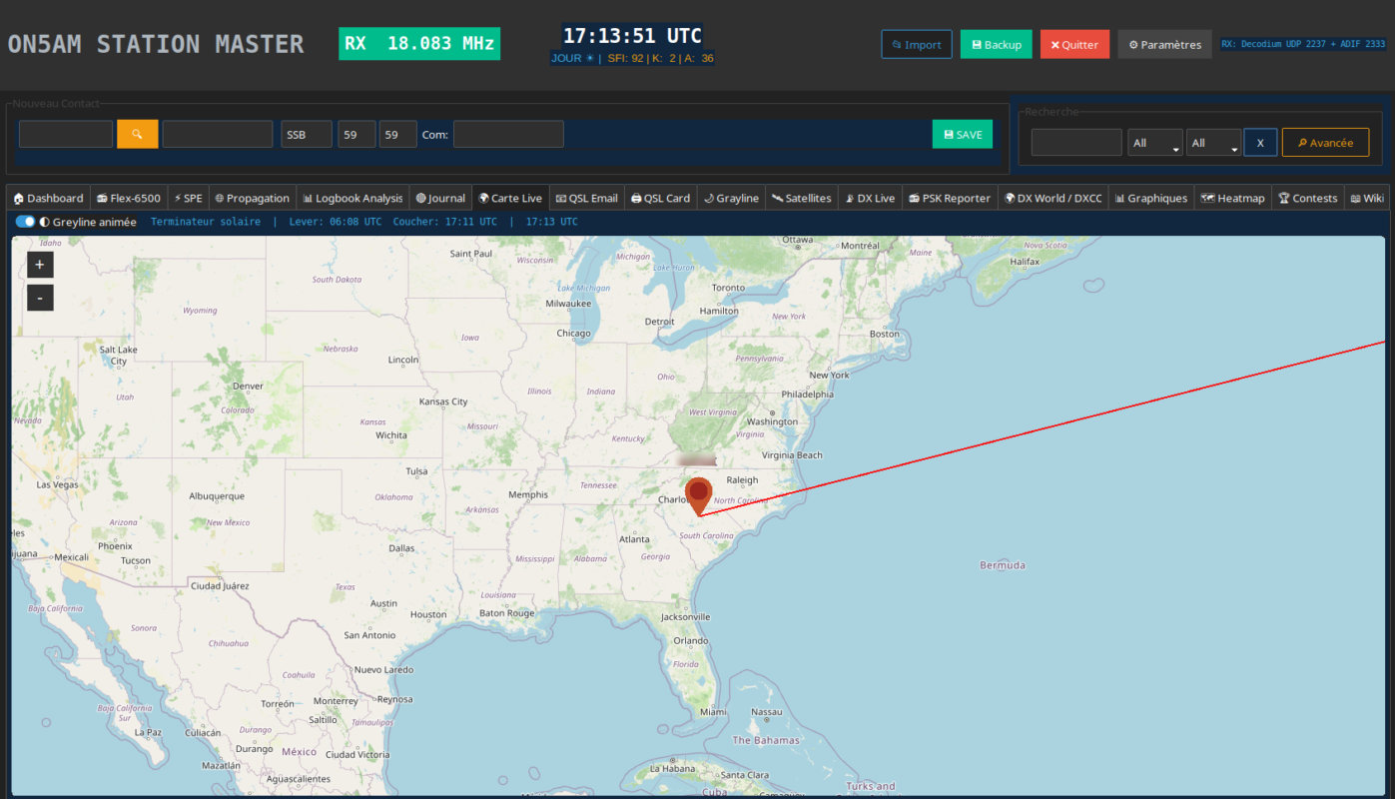The width and height of the screenshot is (1395, 799).
Task: Open the Graphiques tab
Action: [1151, 198]
